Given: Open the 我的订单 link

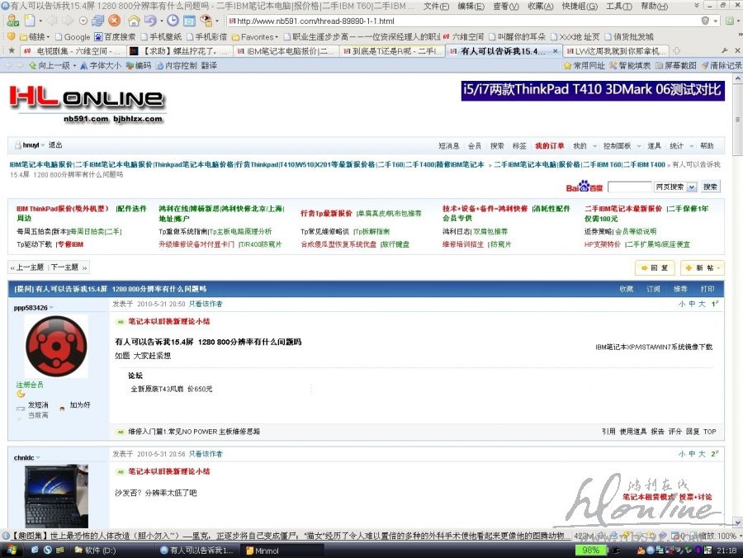Looking at the screenshot, I should click(549, 145).
